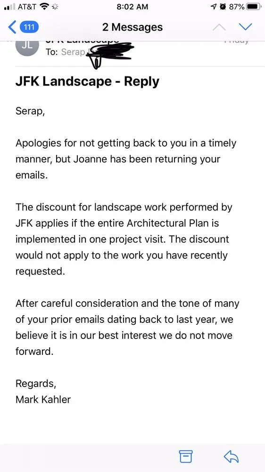
Task: Tap the Wi-Fi icon in the status bar
Action: coord(44,7)
